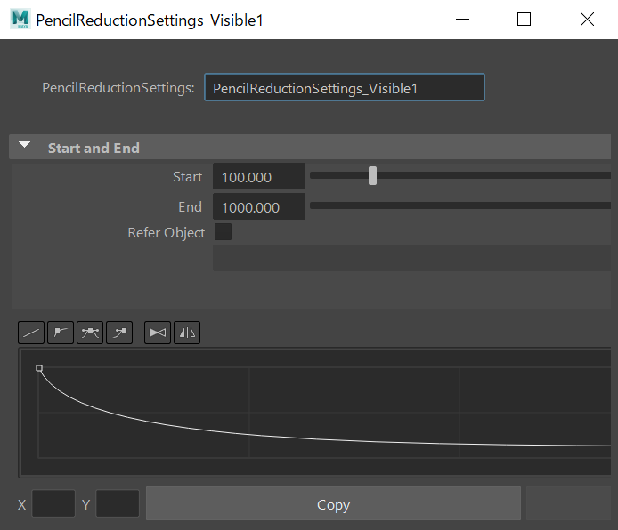Choose the smooth bell tangent curve button
The image size is (618, 530).
tap(90, 333)
